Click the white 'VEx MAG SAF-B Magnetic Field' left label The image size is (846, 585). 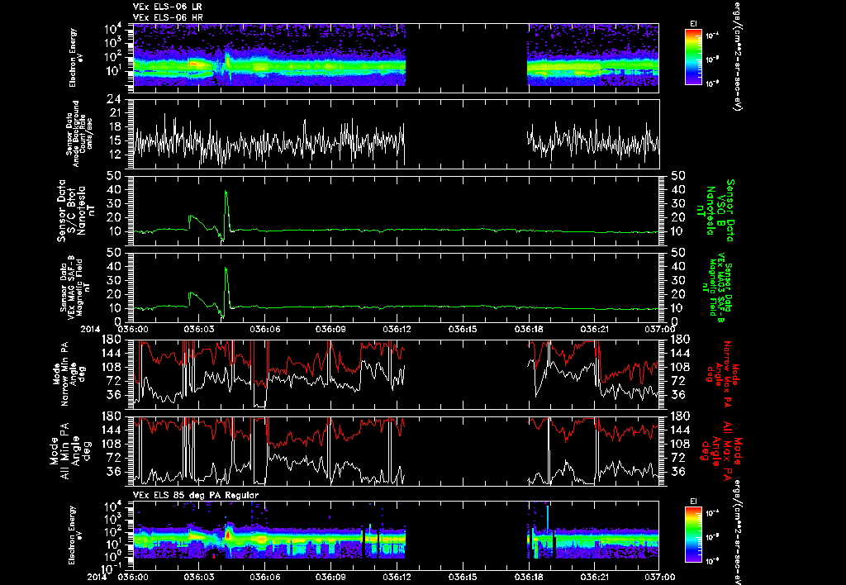coord(75,287)
